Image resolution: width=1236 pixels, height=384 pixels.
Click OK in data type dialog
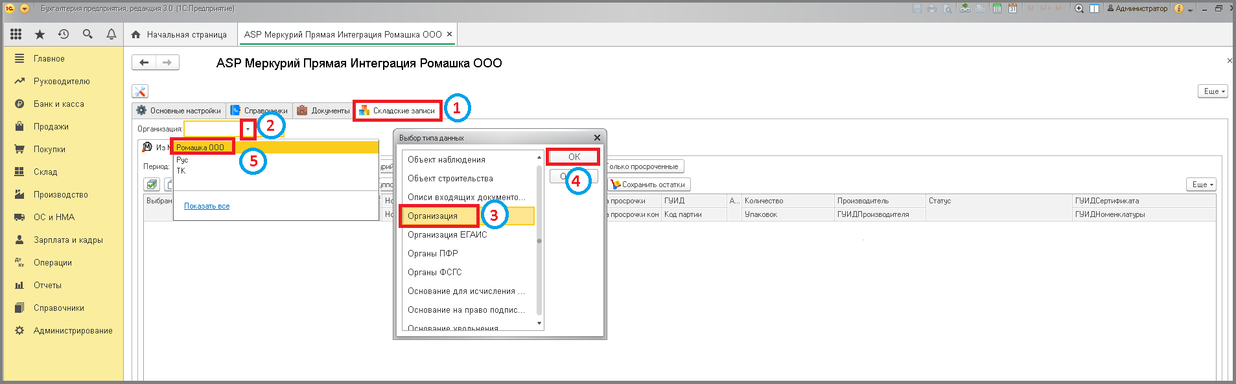click(574, 157)
